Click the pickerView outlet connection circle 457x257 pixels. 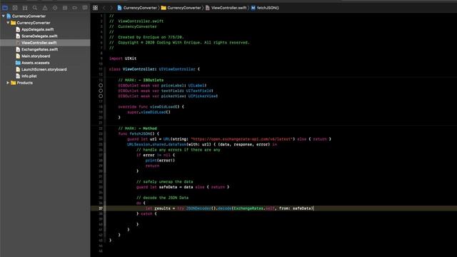101,96
